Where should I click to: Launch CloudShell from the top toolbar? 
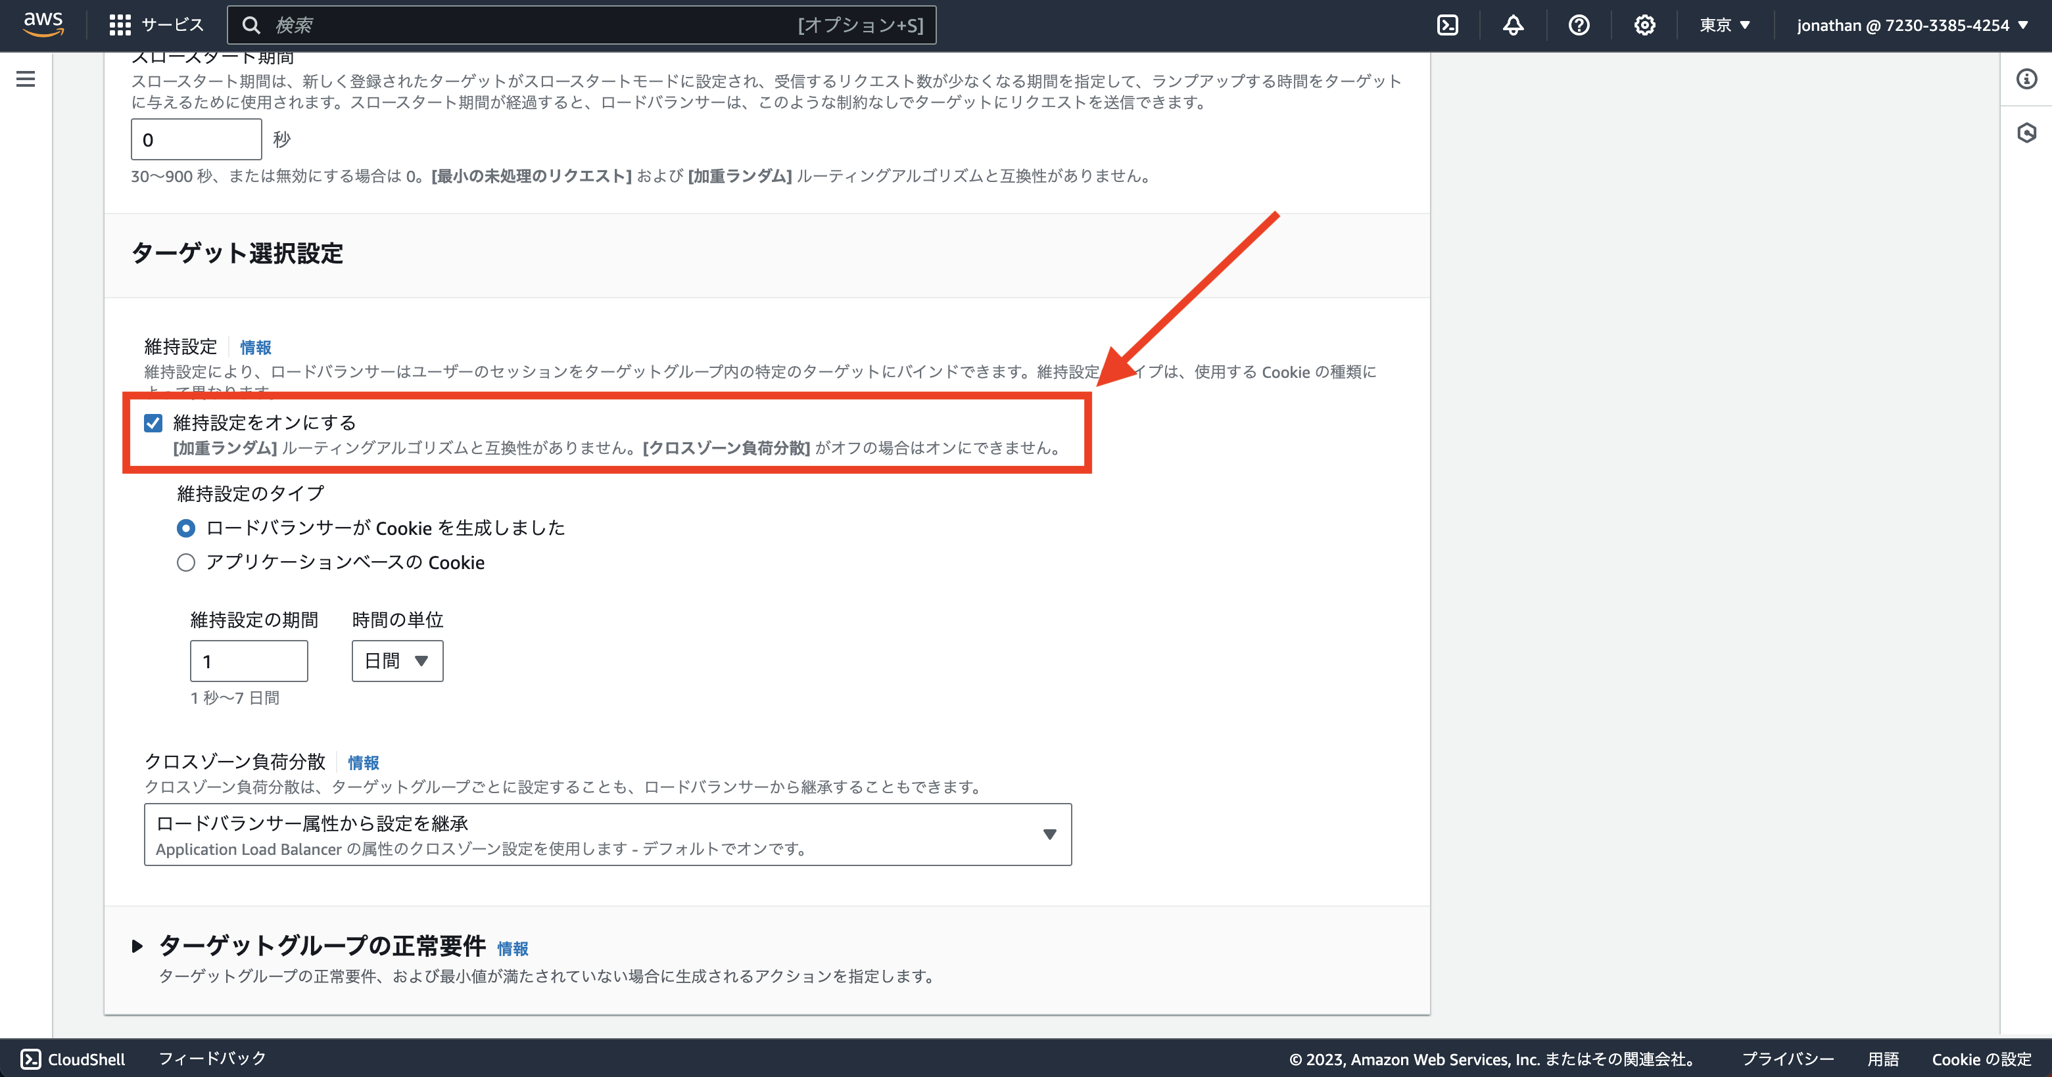1447,25
